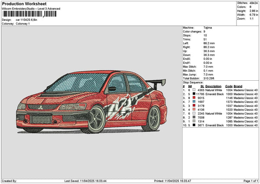Click the 'Max Stitch:' label
The width and height of the screenshot is (260, 184).
189,67
